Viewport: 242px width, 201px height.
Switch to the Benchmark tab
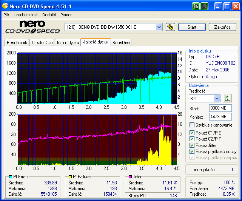(x=17, y=42)
